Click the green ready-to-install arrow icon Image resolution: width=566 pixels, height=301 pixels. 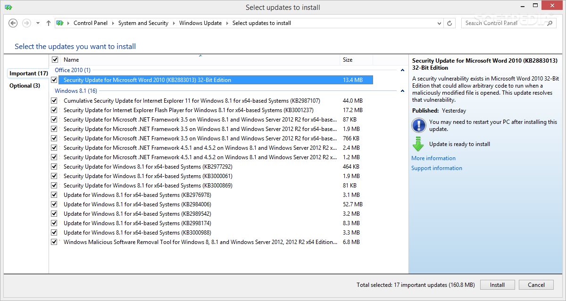418,144
